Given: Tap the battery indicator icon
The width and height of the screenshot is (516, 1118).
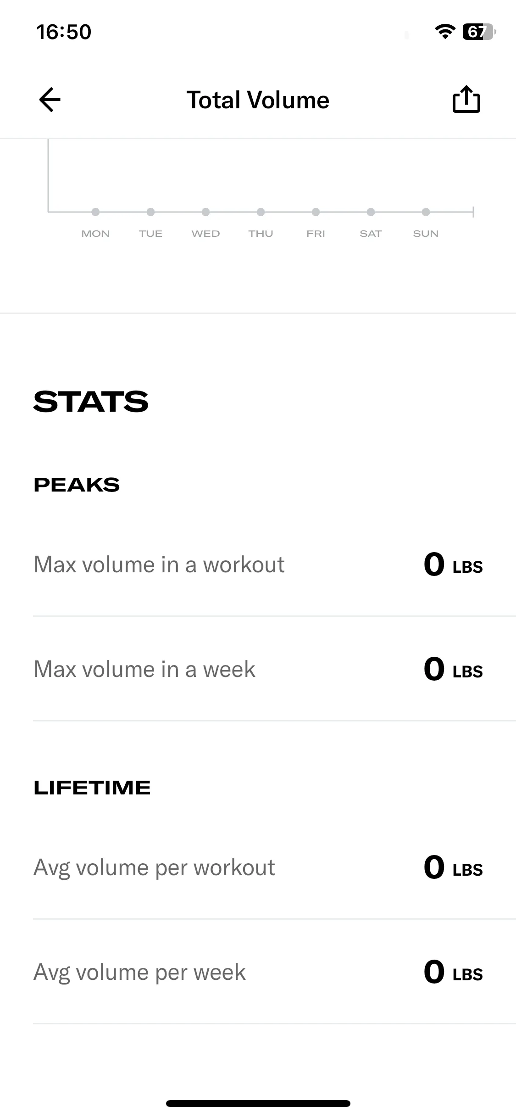Looking at the screenshot, I should (479, 32).
